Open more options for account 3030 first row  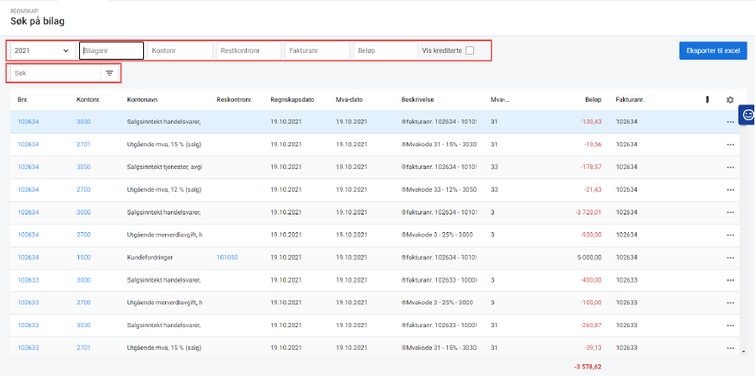coord(730,122)
